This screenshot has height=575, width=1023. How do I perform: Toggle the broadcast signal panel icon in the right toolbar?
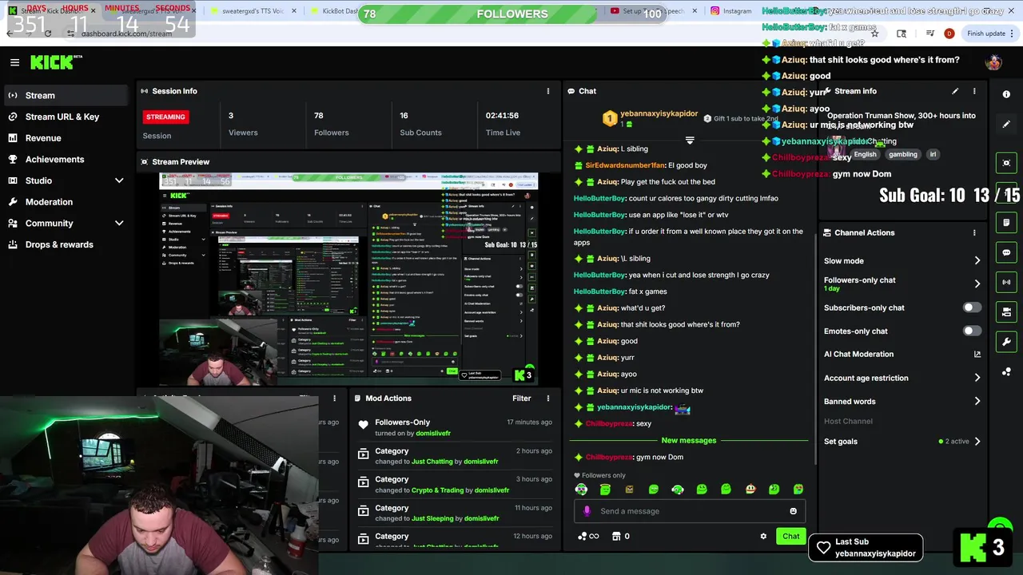(1006, 282)
